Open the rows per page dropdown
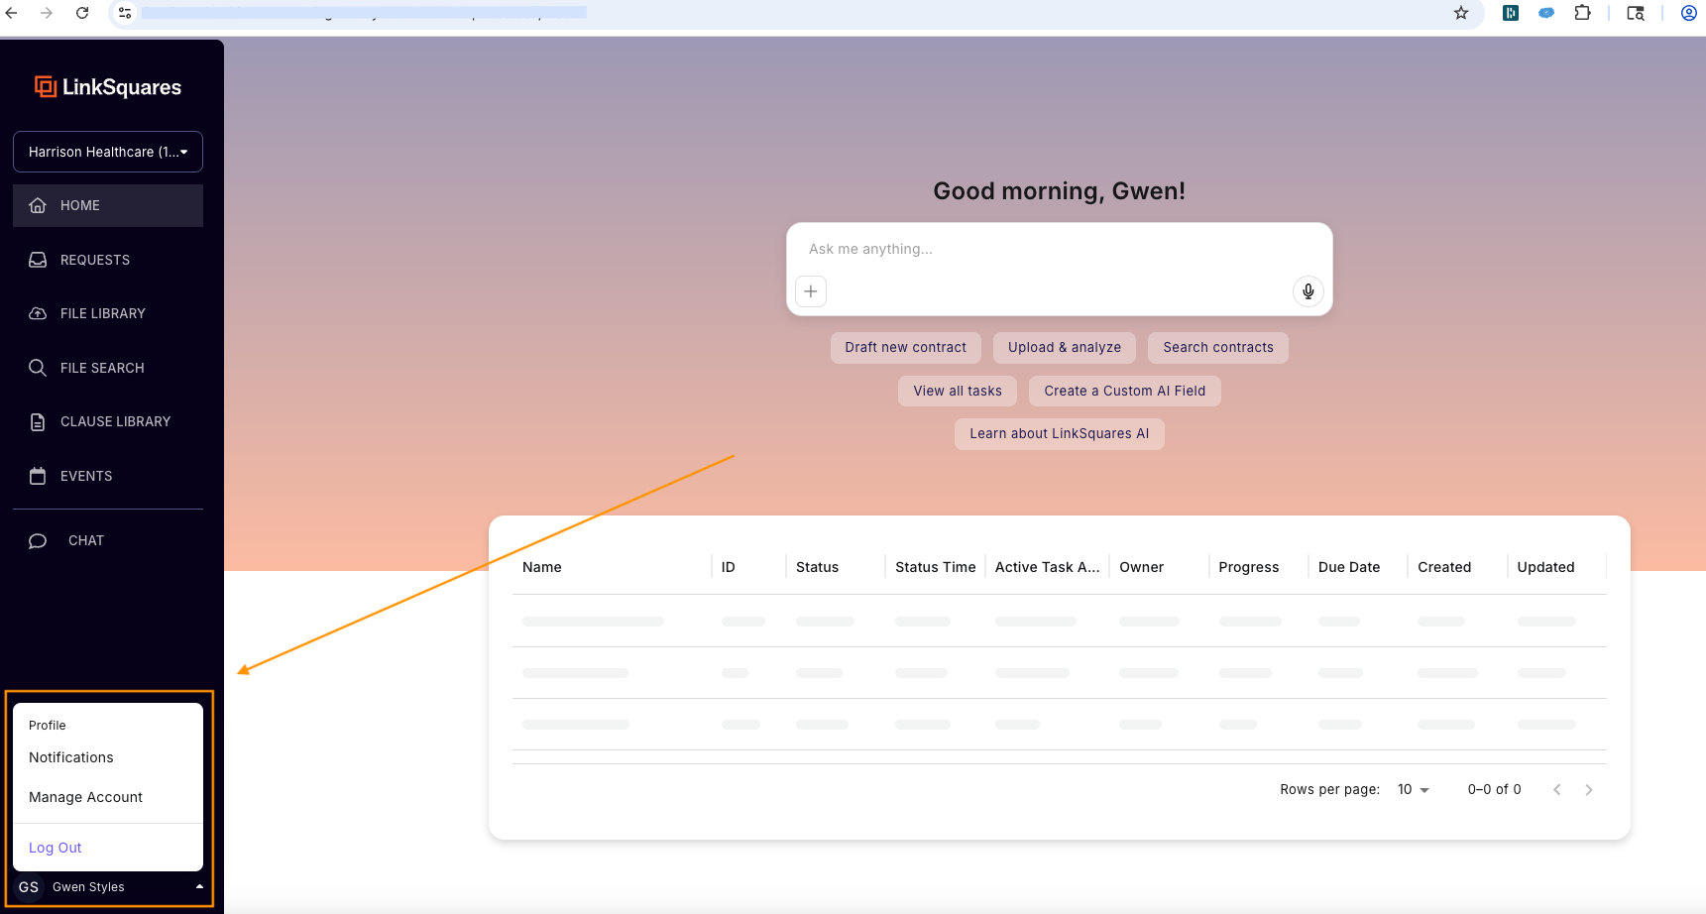Image resolution: width=1706 pixels, height=914 pixels. pyautogui.click(x=1413, y=789)
